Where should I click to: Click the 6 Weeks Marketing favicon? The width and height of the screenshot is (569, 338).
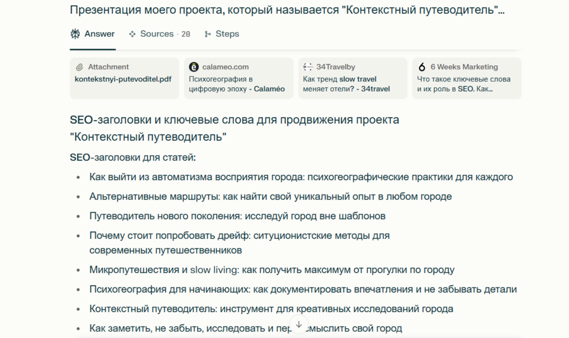pos(422,67)
